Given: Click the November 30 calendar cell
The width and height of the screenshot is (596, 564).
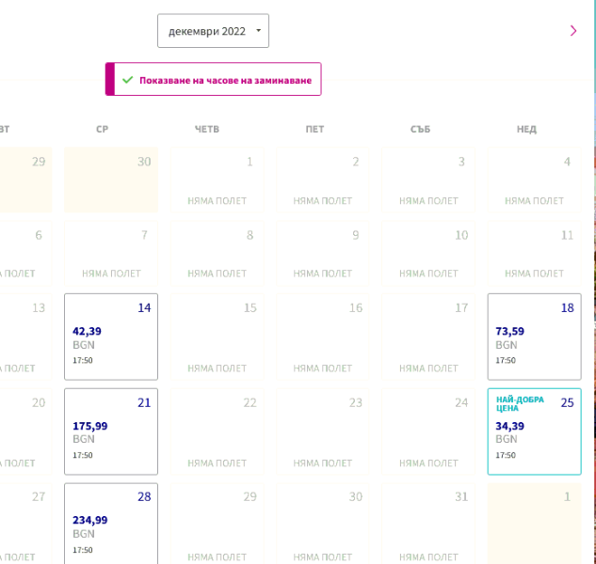Looking at the screenshot, I should pyautogui.click(x=111, y=180).
